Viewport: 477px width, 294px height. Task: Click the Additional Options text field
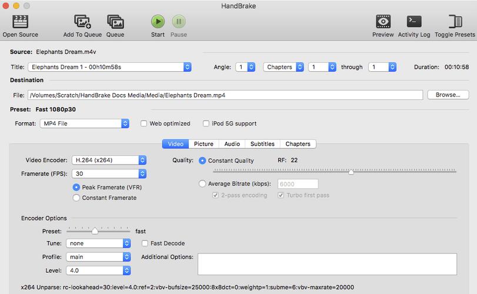(327, 264)
